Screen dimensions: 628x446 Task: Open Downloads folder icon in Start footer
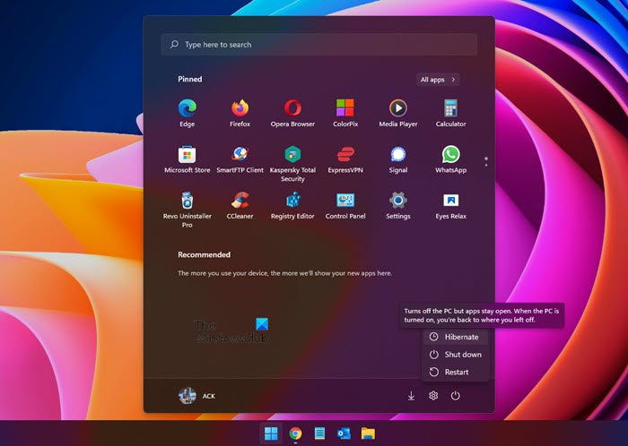(x=411, y=396)
